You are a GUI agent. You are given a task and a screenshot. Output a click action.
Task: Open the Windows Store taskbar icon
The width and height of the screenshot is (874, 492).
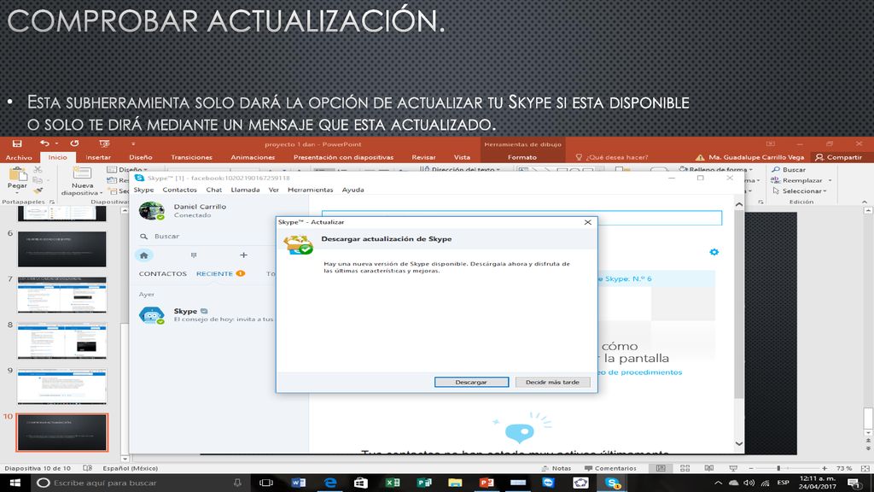tap(361, 483)
